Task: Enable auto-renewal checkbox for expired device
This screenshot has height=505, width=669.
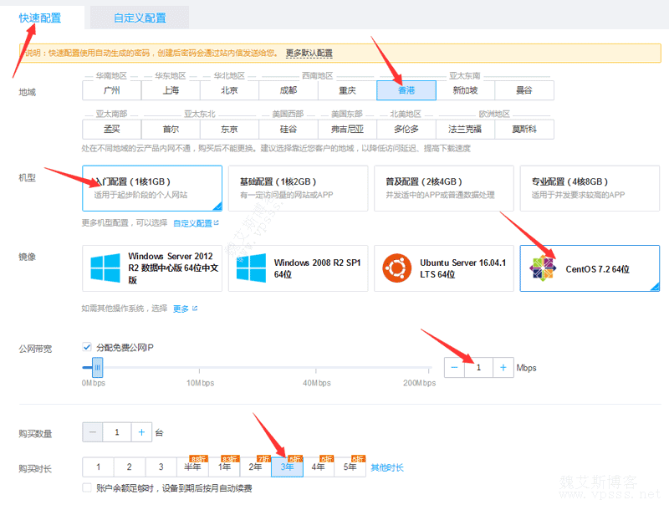Action: pos(87,487)
